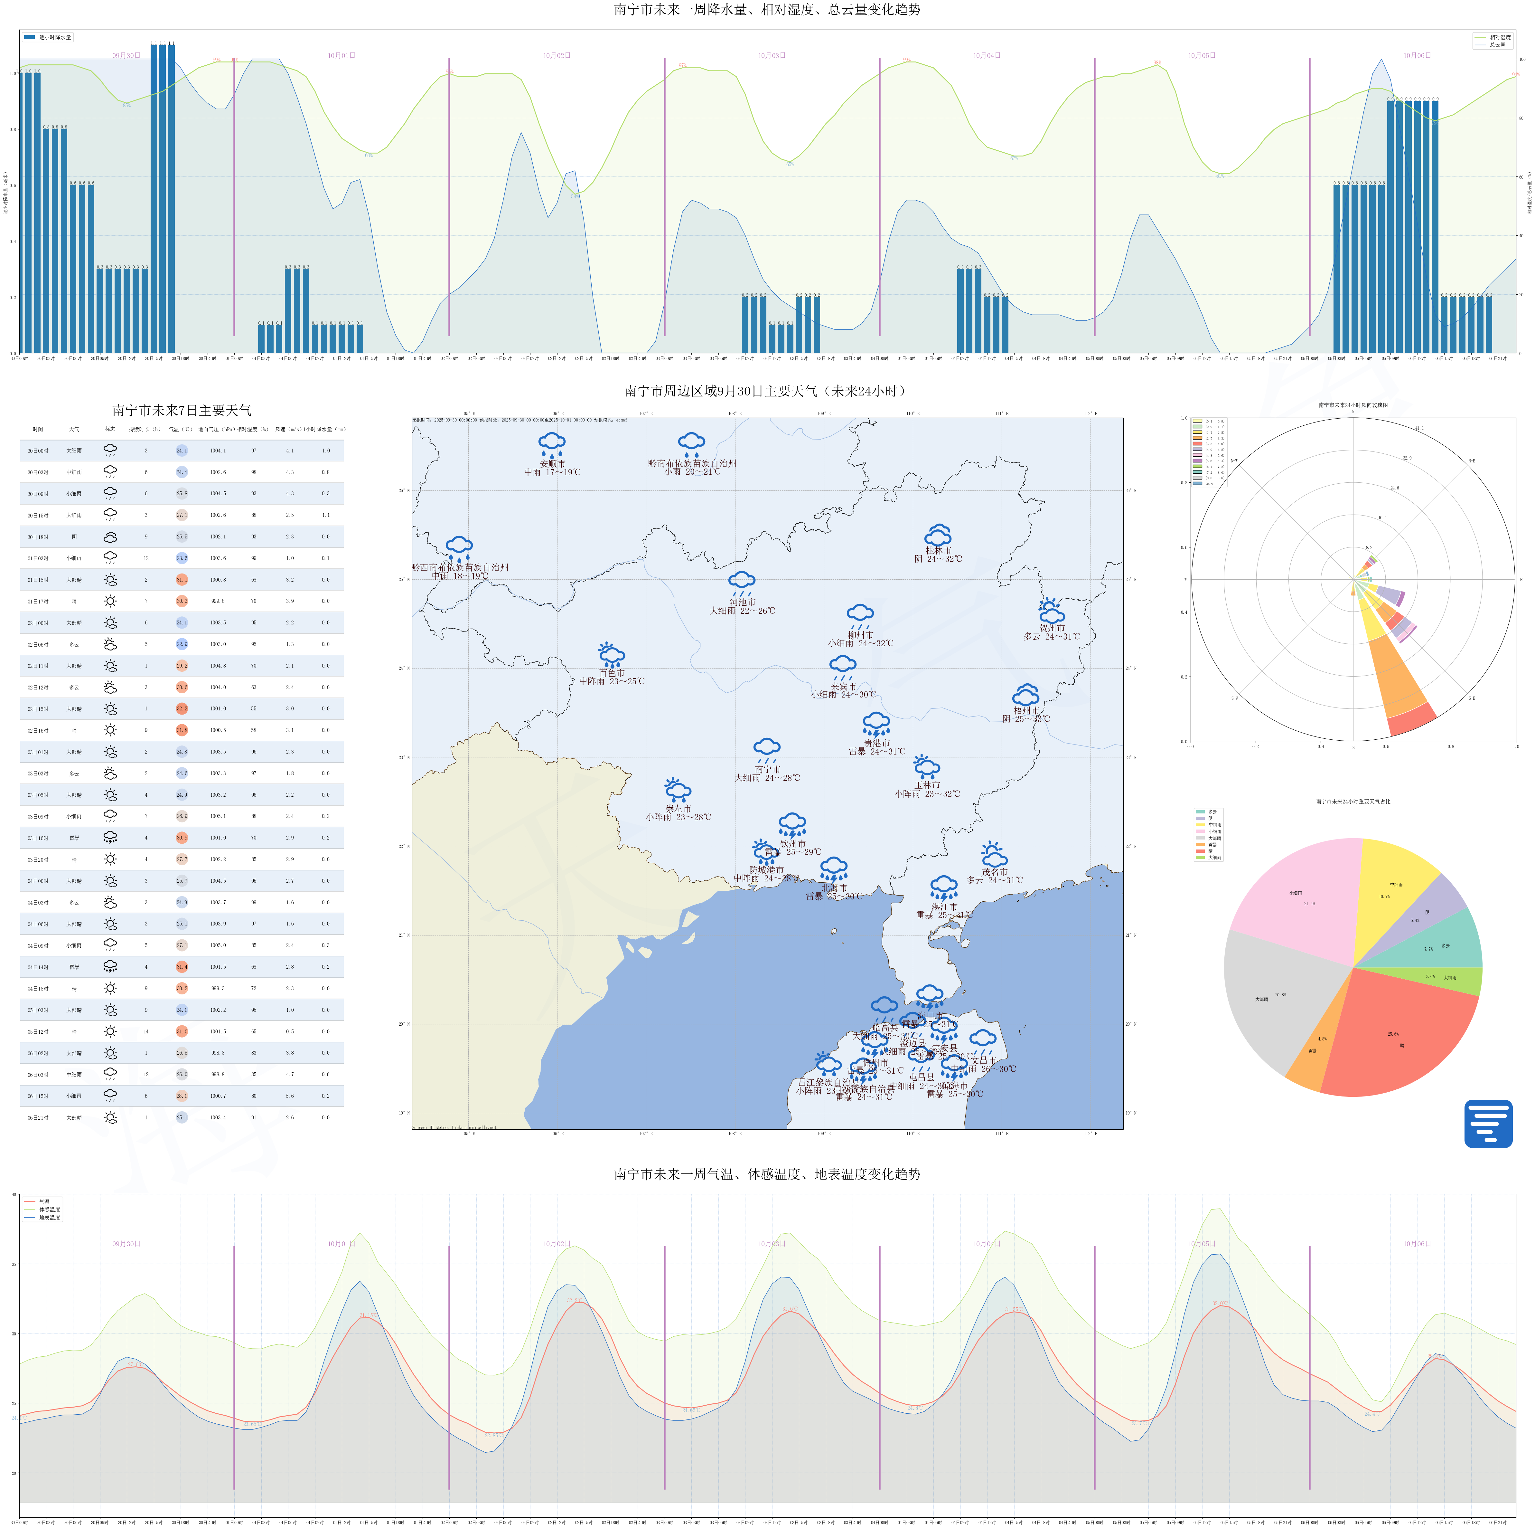Click the 桂林市 阴 24~32℃ map label
1535x1528 pixels.
pyautogui.click(x=938, y=554)
